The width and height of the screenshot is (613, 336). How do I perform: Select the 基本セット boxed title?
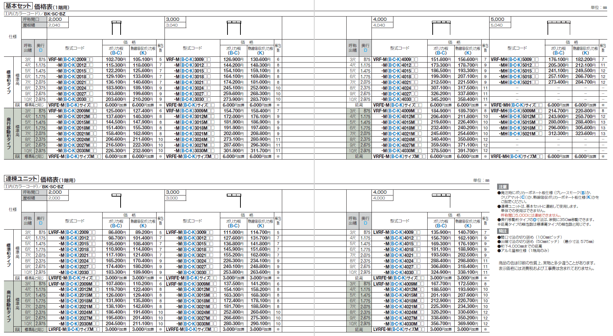pyautogui.click(x=18, y=6)
